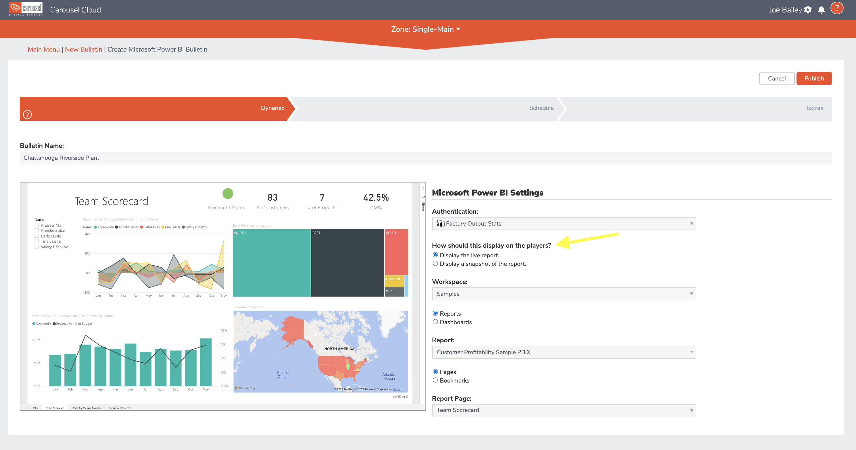Viewport: 856px width, 450px height.
Task: Click the Microsoft Bing logo on map
Action: [245, 388]
